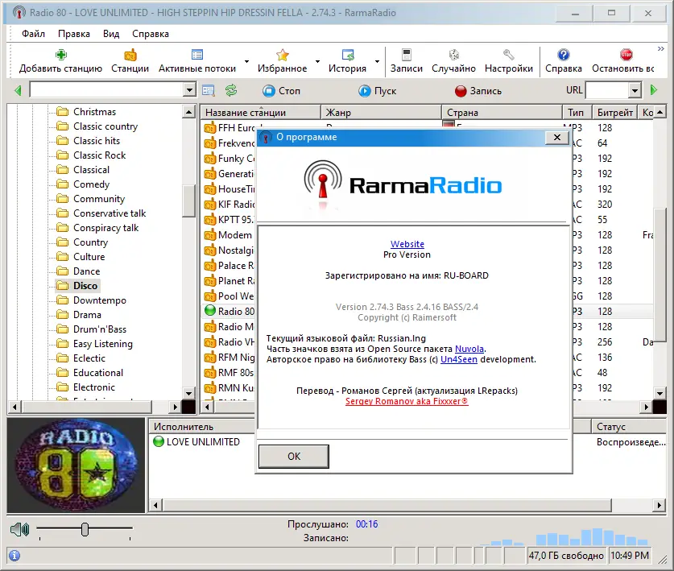
Task: Select the Country genre folder
Action: point(82,242)
